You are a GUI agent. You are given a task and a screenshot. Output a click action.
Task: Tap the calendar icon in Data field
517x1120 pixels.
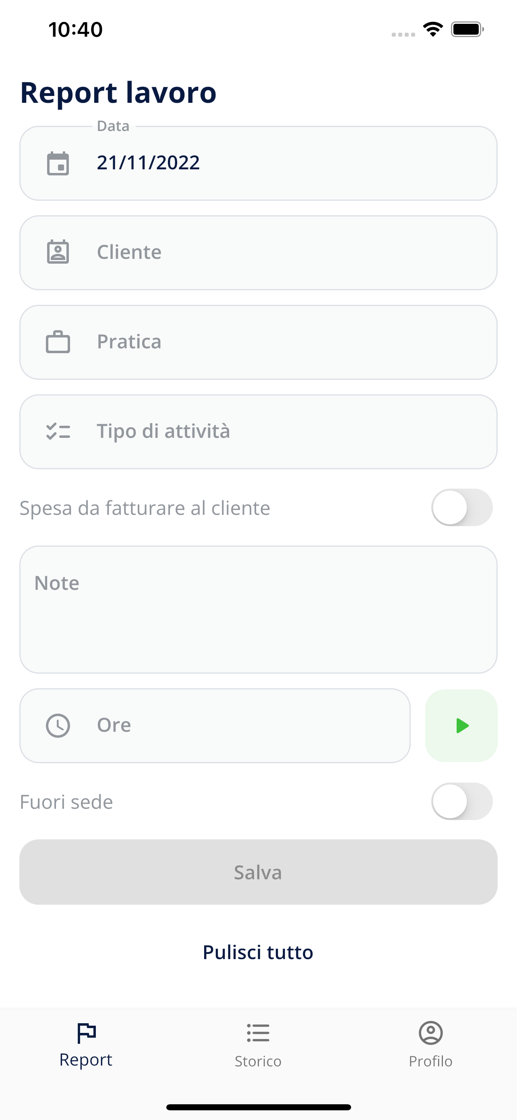(x=58, y=163)
